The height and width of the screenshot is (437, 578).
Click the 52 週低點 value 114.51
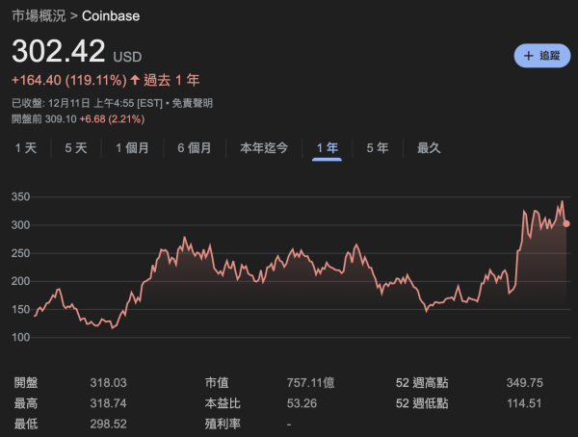click(x=524, y=403)
